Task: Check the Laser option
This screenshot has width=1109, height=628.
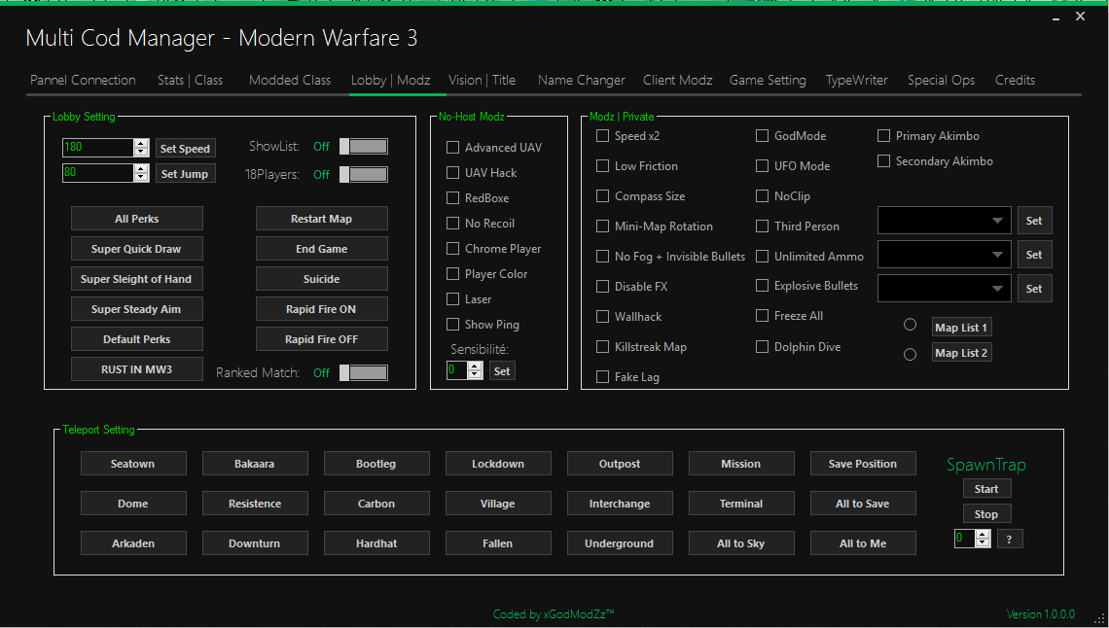Action: click(452, 299)
